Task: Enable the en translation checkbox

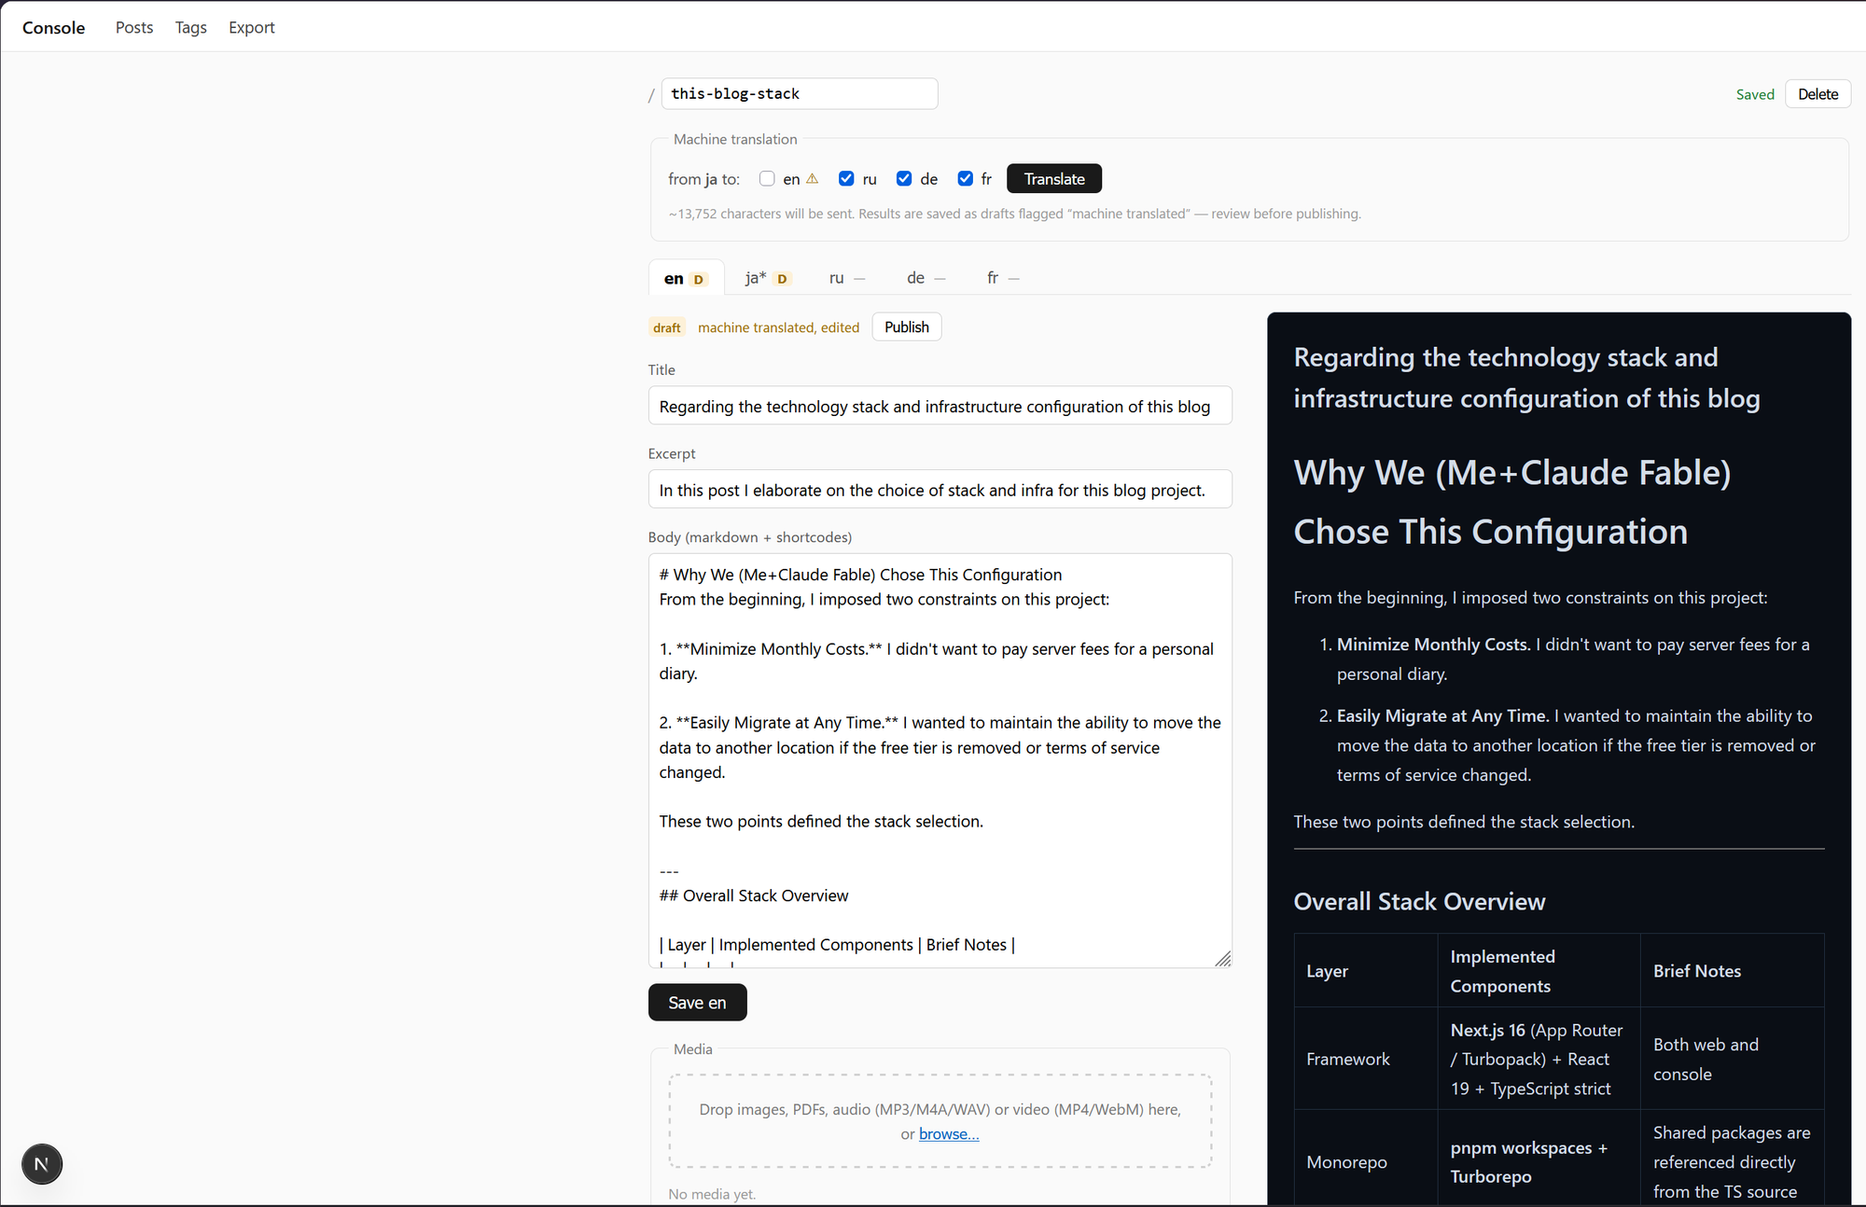Action: (x=767, y=178)
